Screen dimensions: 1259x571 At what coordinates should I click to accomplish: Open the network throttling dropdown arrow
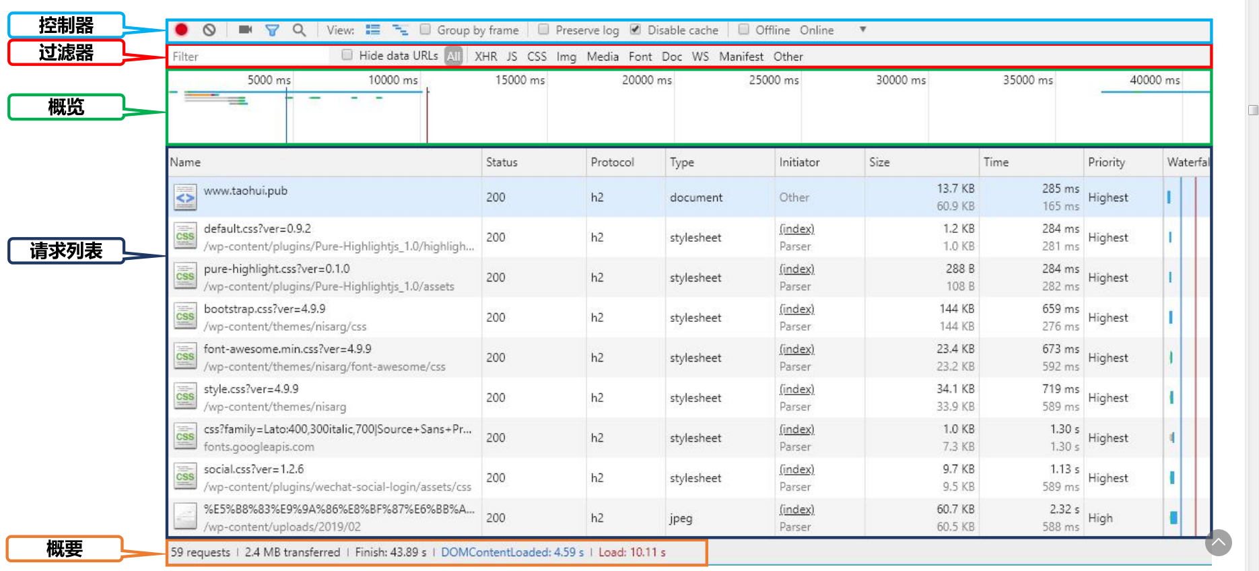click(x=863, y=30)
